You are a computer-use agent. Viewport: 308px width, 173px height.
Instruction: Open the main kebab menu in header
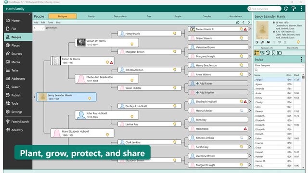tap(301, 9)
